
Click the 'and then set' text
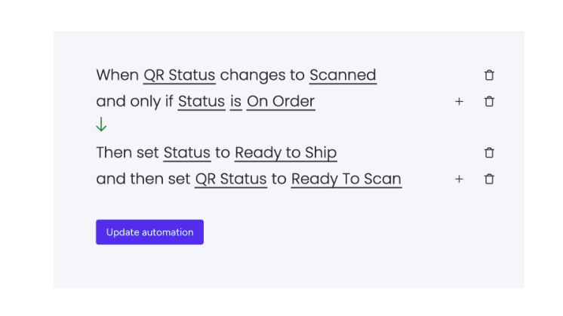tap(143, 179)
